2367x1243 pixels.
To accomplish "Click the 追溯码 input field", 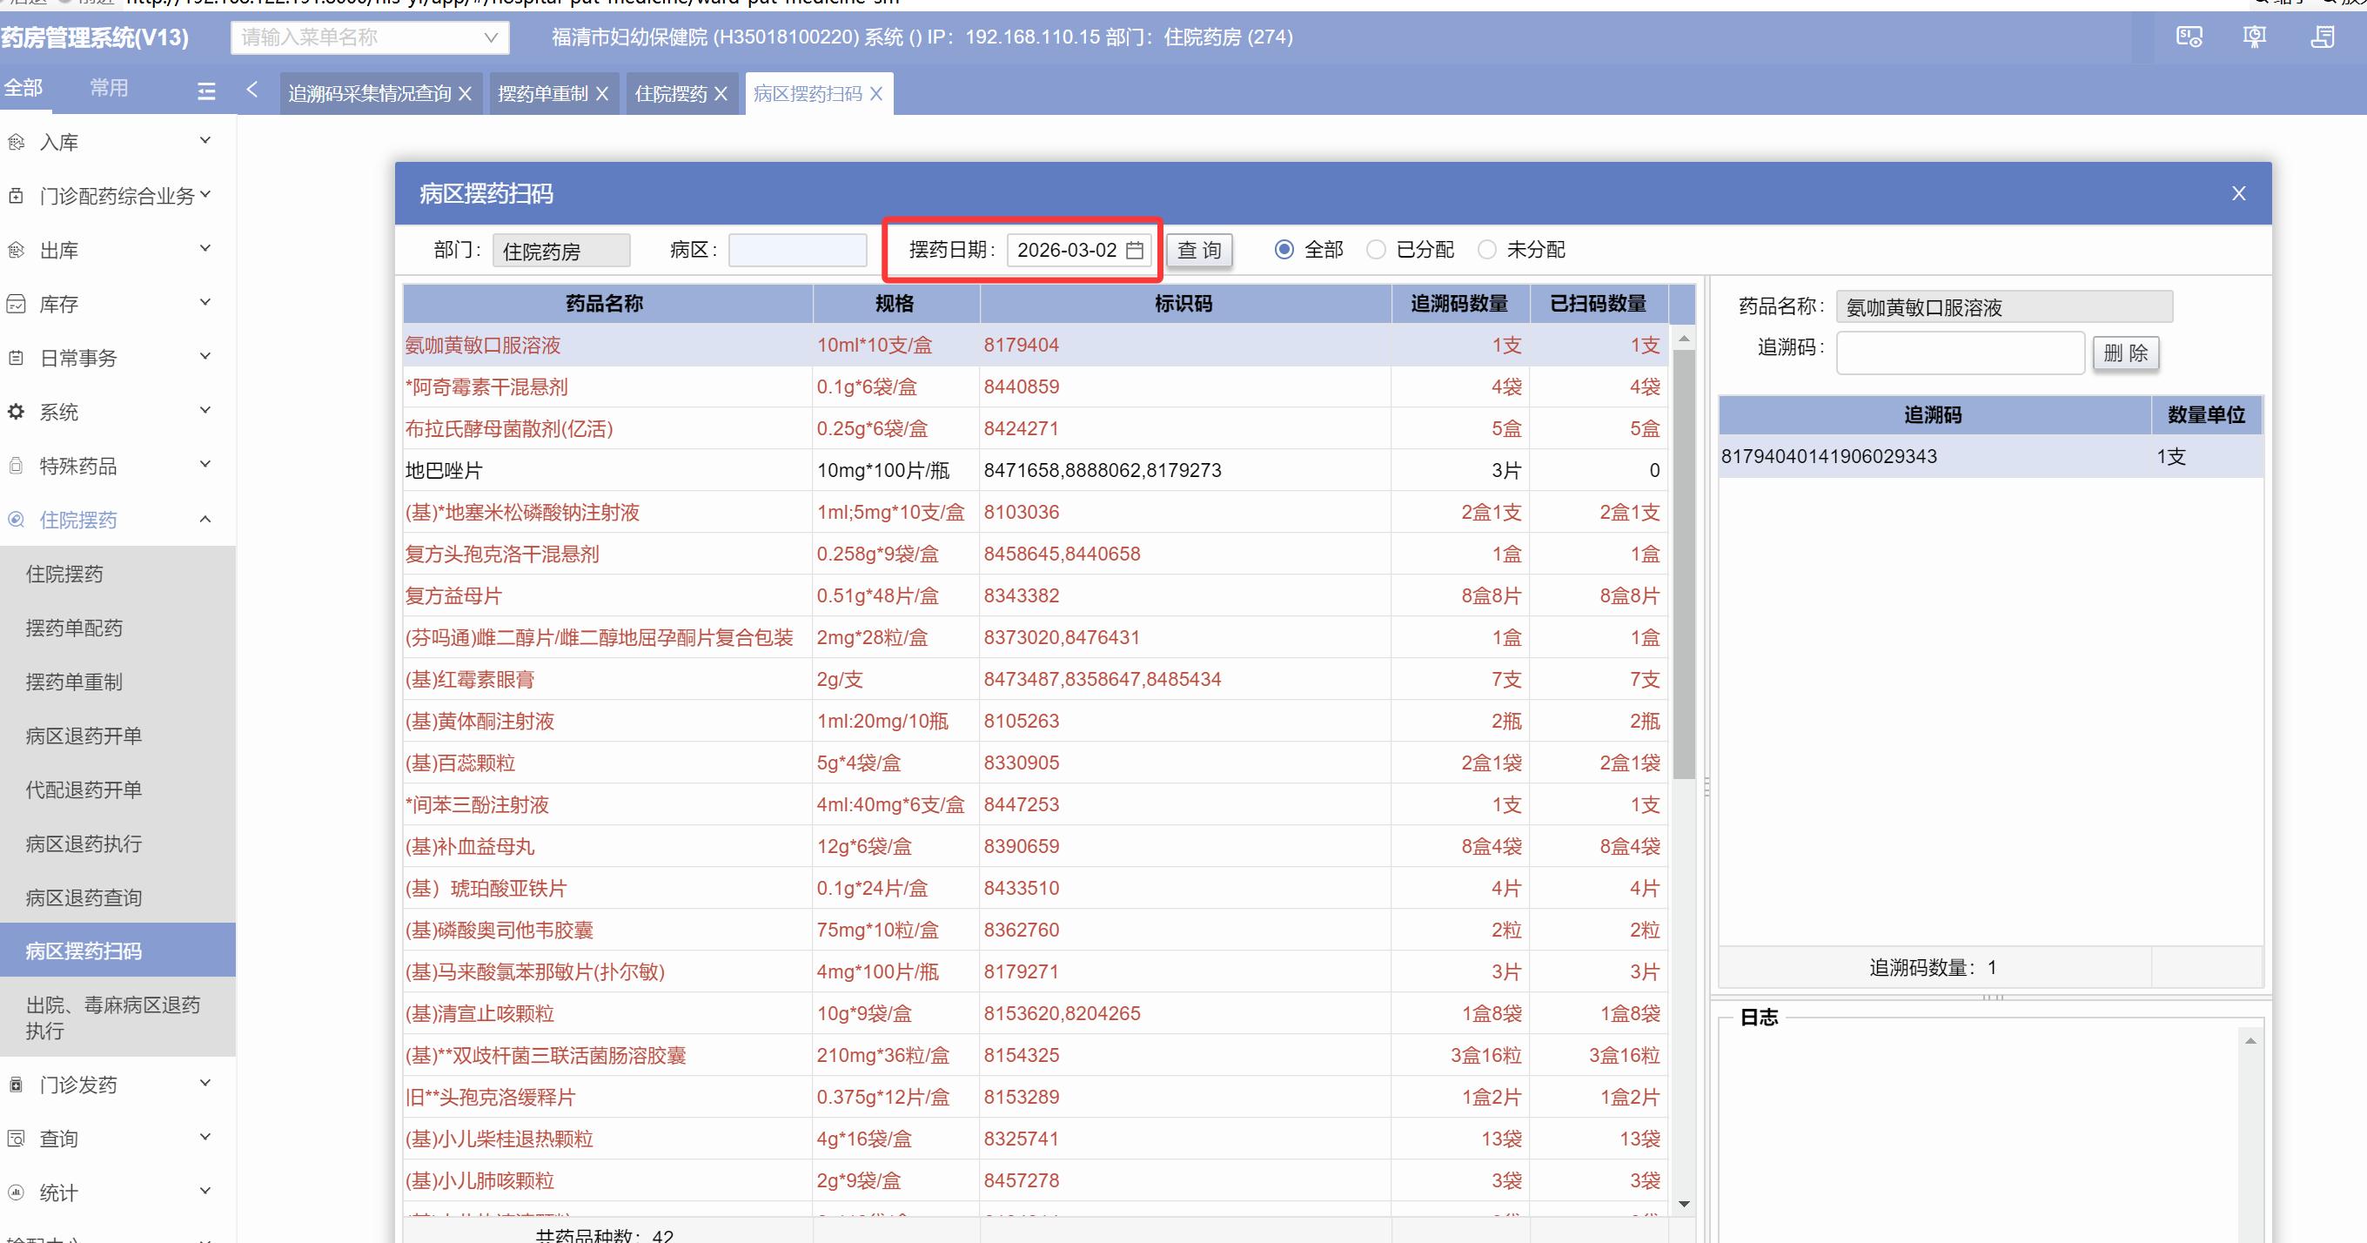I will [1959, 353].
